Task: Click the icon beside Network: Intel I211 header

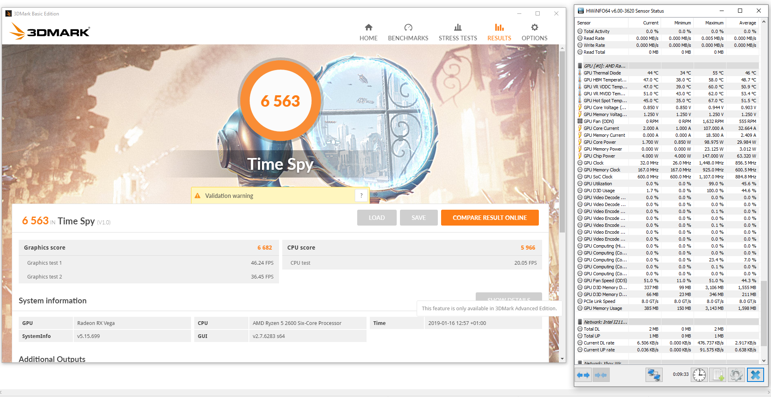Action: [x=580, y=322]
